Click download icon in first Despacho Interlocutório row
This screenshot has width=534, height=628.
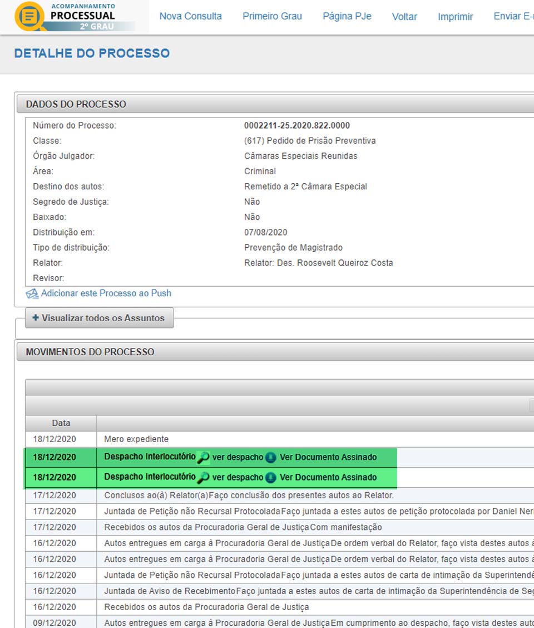[x=271, y=458]
